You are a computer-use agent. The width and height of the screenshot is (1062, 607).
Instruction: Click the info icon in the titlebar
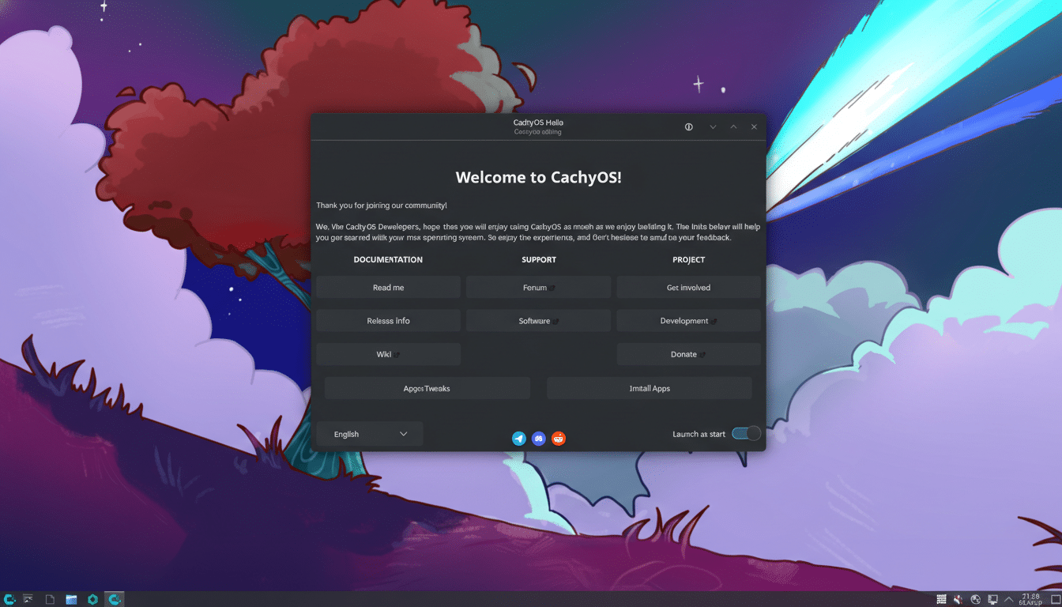[687, 126]
